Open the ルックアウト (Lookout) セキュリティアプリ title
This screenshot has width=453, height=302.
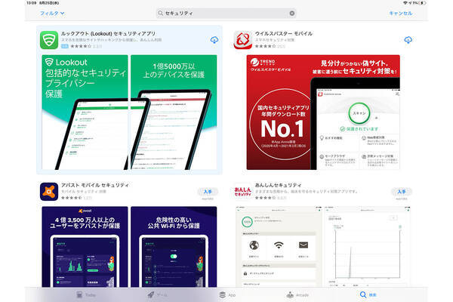[108, 33]
